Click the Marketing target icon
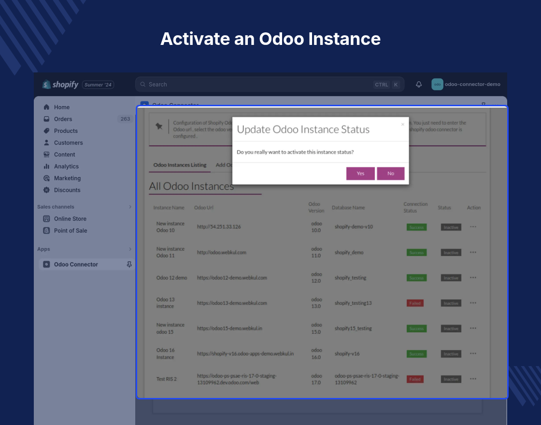This screenshot has height=425, width=541. coord(46,178)
